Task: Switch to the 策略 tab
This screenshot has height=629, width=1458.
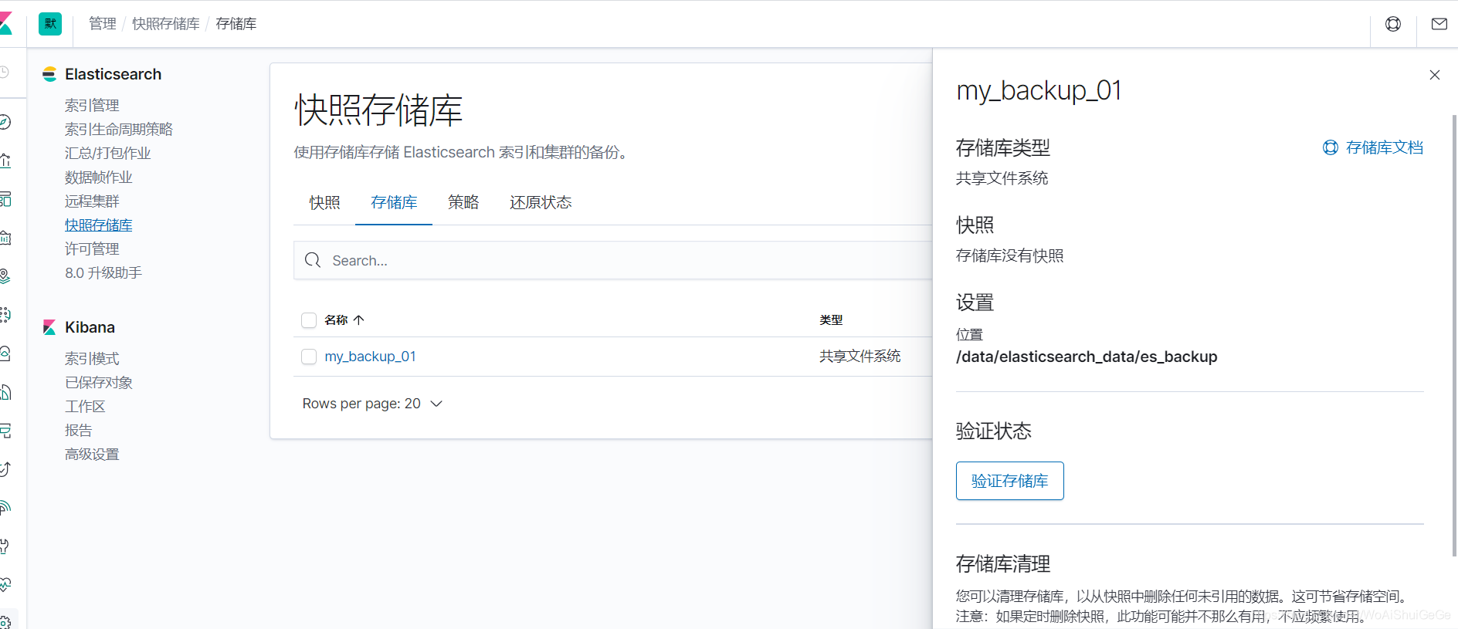Action: pyautogui.click(x=463, y=202)
